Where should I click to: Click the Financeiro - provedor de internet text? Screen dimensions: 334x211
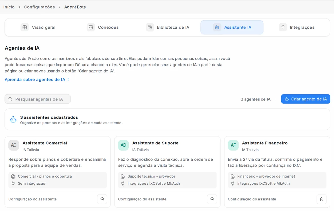(266, 176)
